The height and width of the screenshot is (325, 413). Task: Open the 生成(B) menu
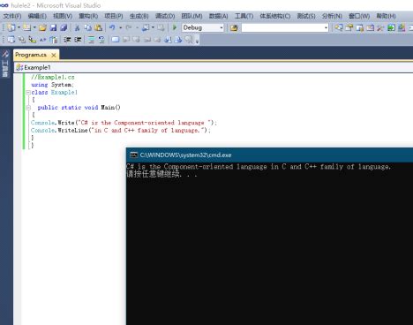pos(139,16)
